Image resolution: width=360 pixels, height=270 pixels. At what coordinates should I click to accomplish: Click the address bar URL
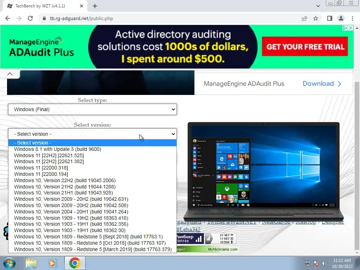[x=82, y=18]
